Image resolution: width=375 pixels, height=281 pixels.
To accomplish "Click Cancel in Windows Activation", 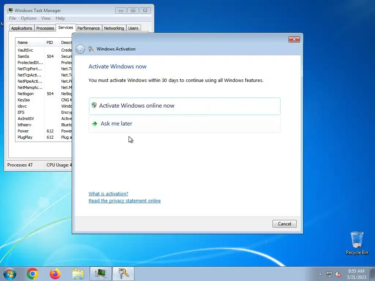I will click(x=284, y=224).
